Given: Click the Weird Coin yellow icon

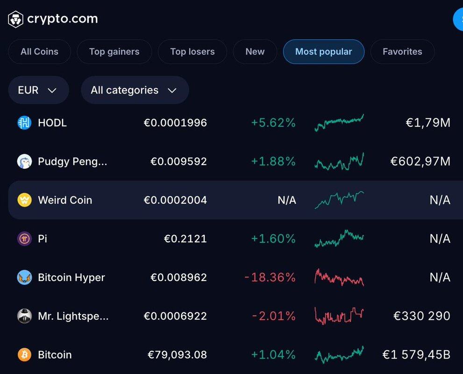Looking at the screenshot, I should coord(24,200).
